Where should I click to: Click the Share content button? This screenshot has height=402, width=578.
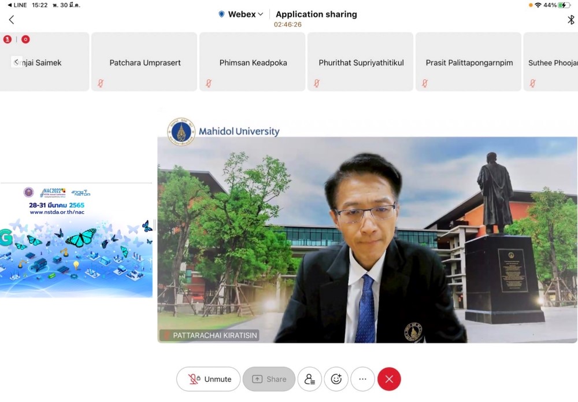click(x=269, y=379)
